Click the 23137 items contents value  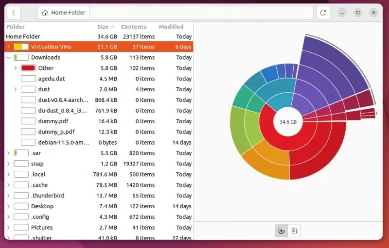click(139, 36)
